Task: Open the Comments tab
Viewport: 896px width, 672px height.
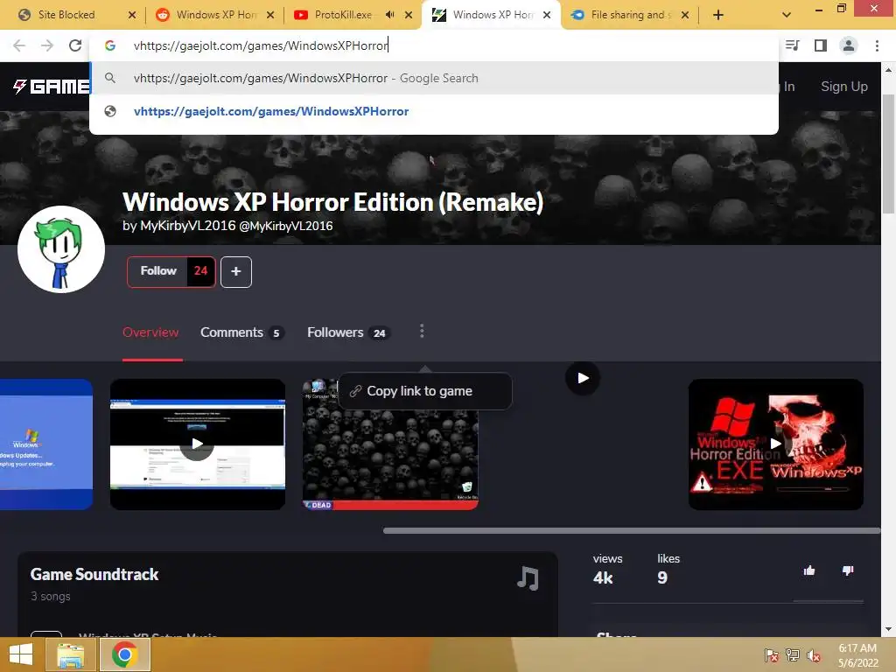Action: [241, 332]
